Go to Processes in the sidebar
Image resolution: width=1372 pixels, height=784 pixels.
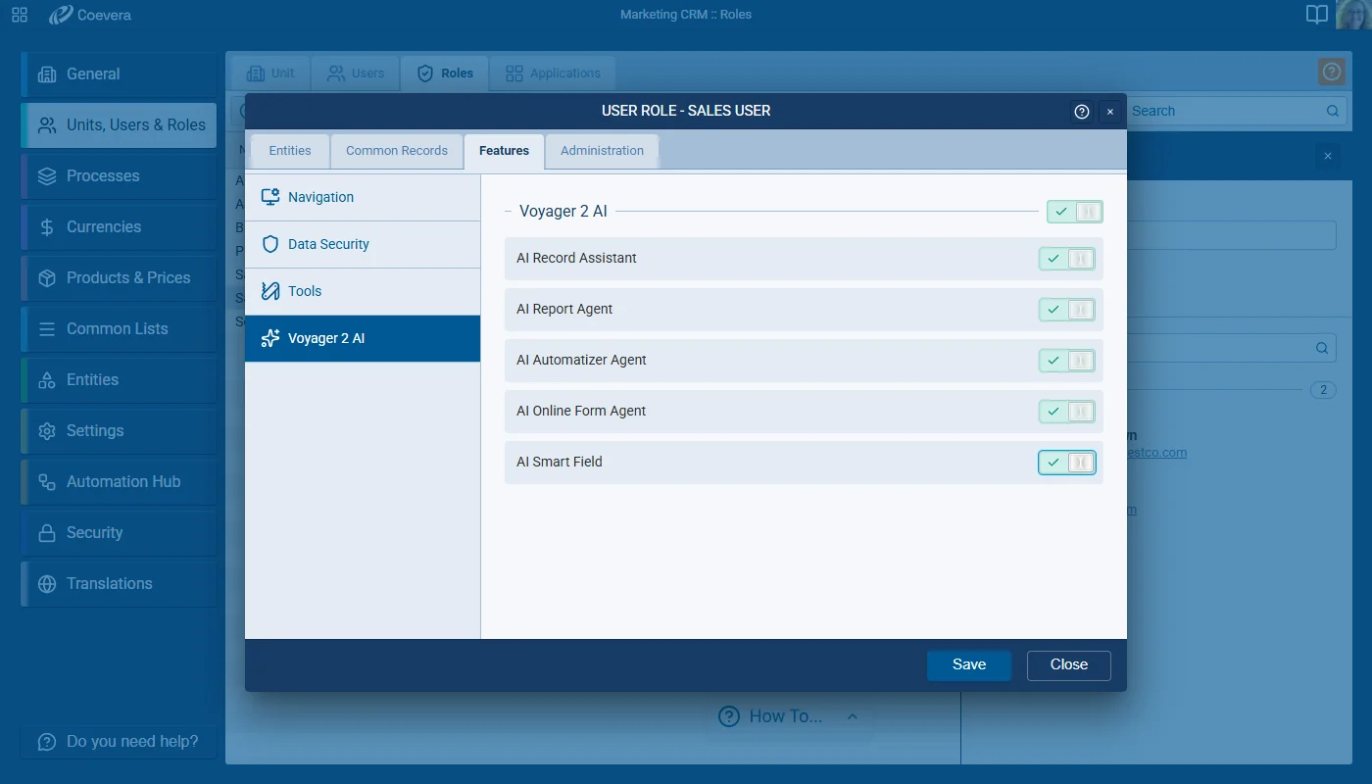pyautogui.click(x=119, y=176)
